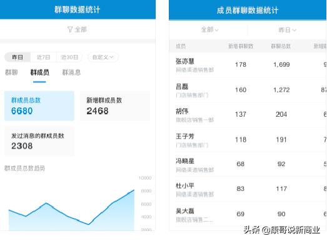Open member row 冯晓星

pyautogui.click(x=248, y=164)
